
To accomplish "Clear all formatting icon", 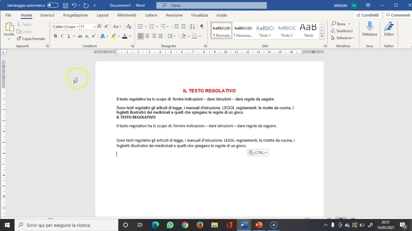I will tap(129, 27).
